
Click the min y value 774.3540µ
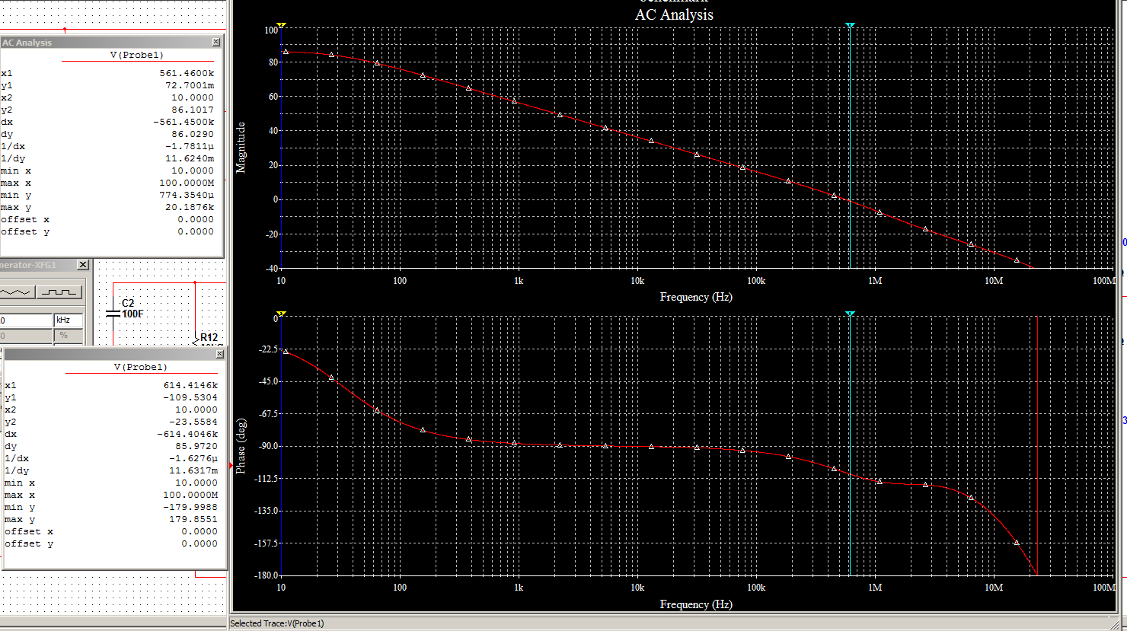click(x=187, y=195)
